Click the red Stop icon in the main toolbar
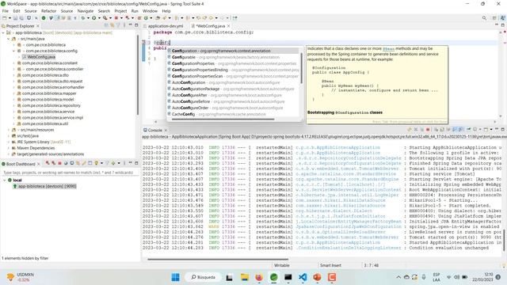 coord(116,18)
